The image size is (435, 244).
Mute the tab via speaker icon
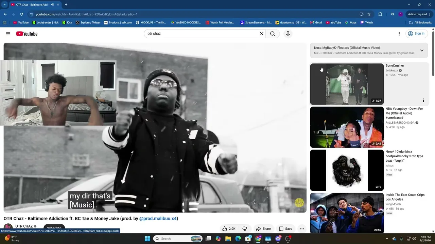(52, 4)
